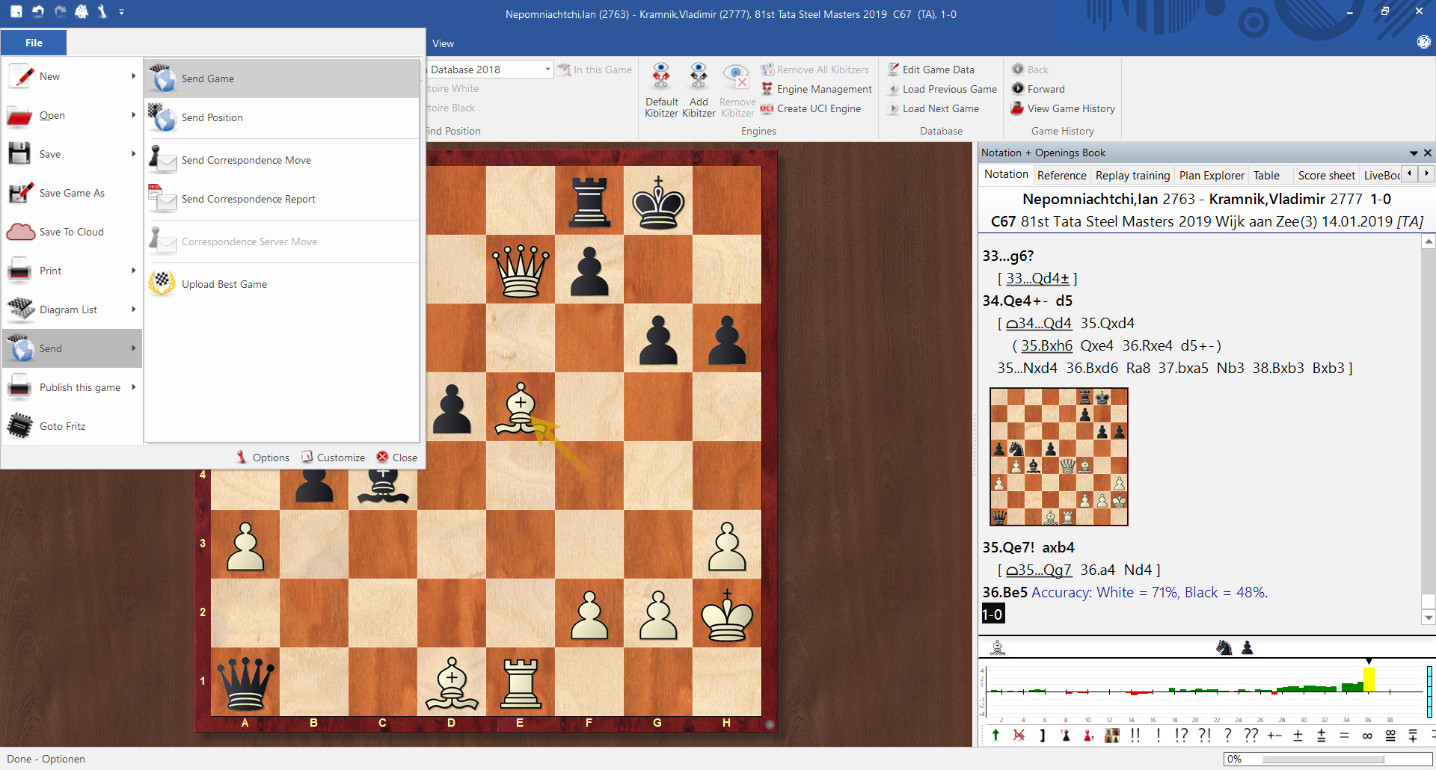Viewport: 1436px width, 770px height.
Task: Click the 35.Bxh6 variation move link
Action: pos(1046,345)
